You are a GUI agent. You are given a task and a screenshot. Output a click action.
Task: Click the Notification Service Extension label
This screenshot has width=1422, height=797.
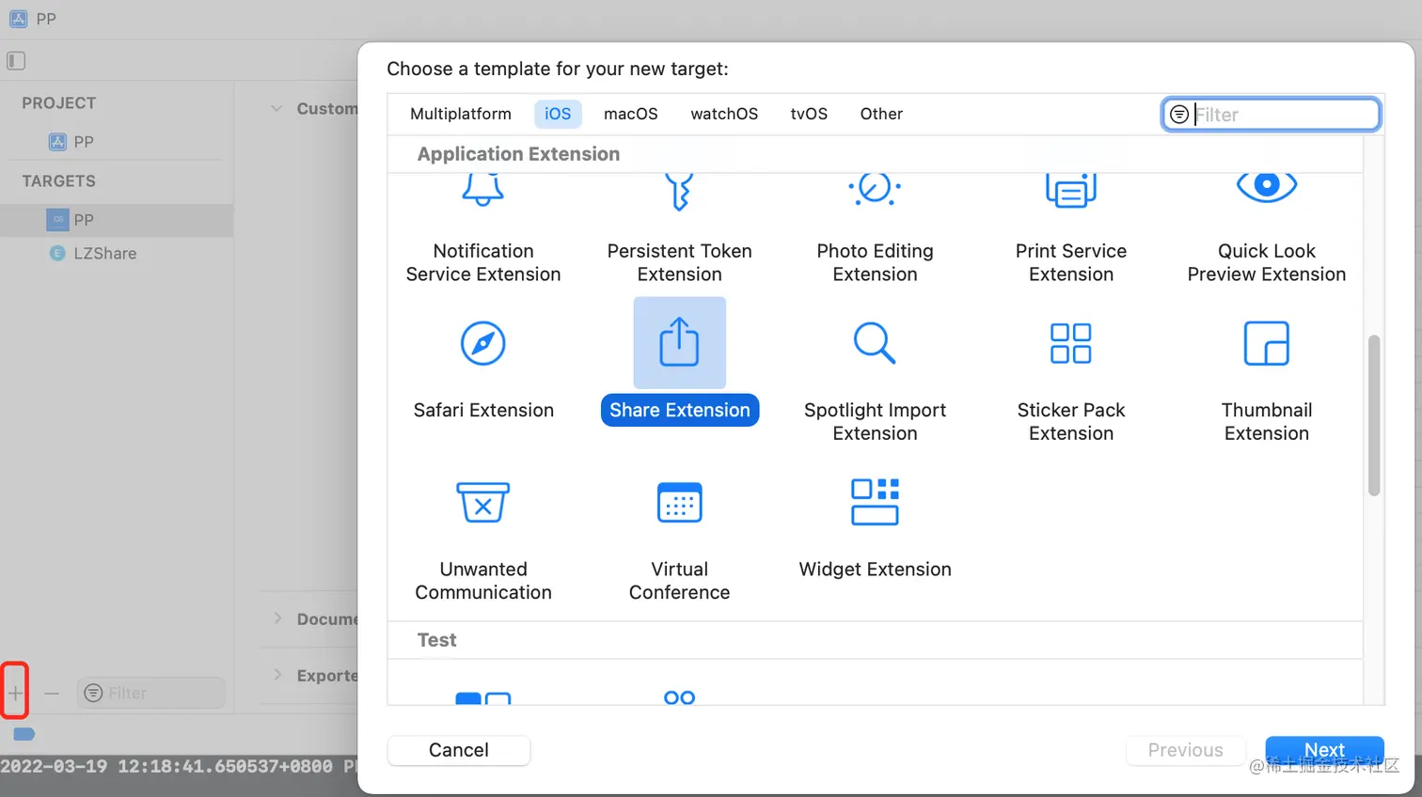(x=483, y=263)
